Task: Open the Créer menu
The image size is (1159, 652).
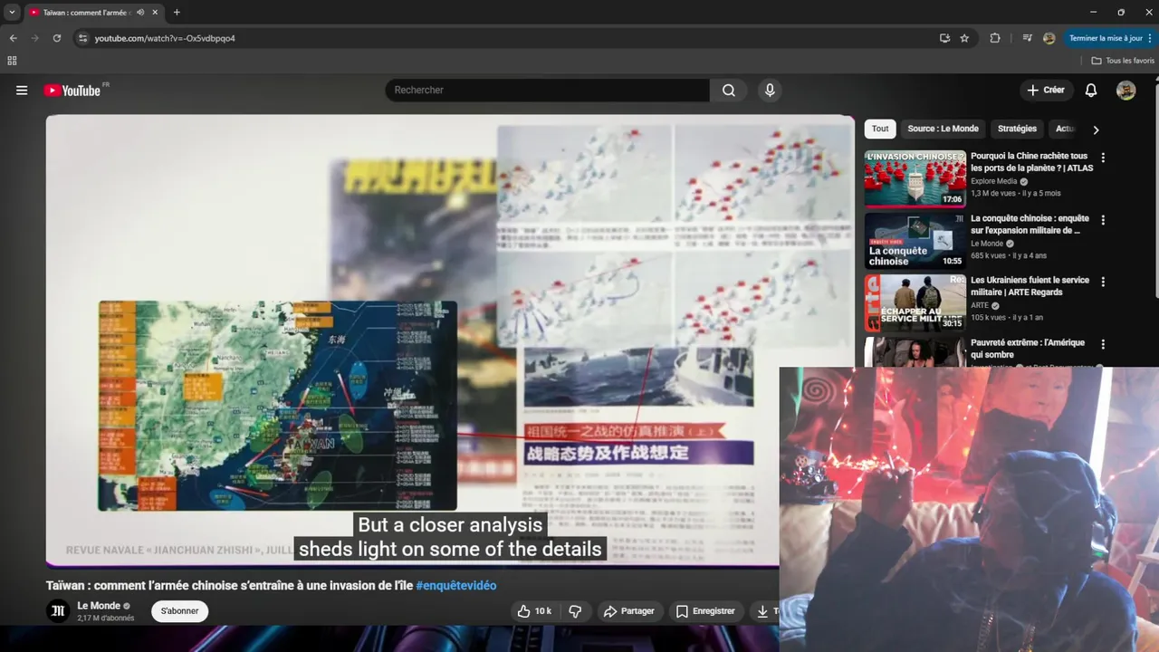Action: (1046, 91)
